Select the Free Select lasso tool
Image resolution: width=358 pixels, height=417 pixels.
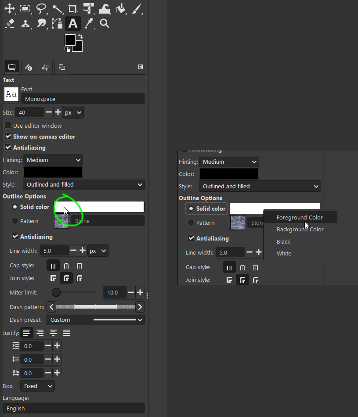(41, 8)
